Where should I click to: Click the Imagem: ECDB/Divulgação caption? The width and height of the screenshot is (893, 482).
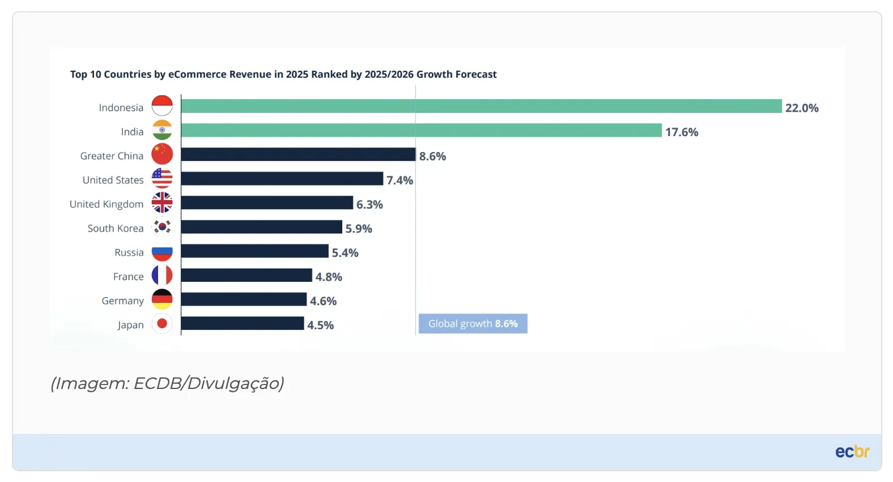(x=167, y=383)
